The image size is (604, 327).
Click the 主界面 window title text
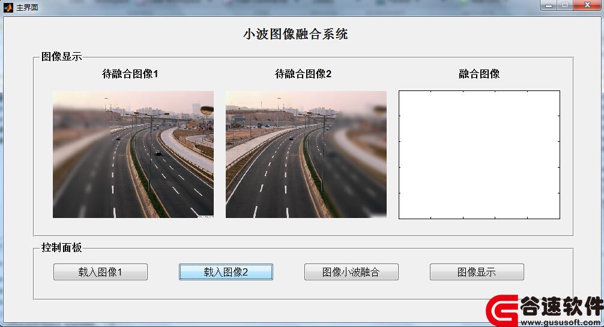[x=27, y=7]
